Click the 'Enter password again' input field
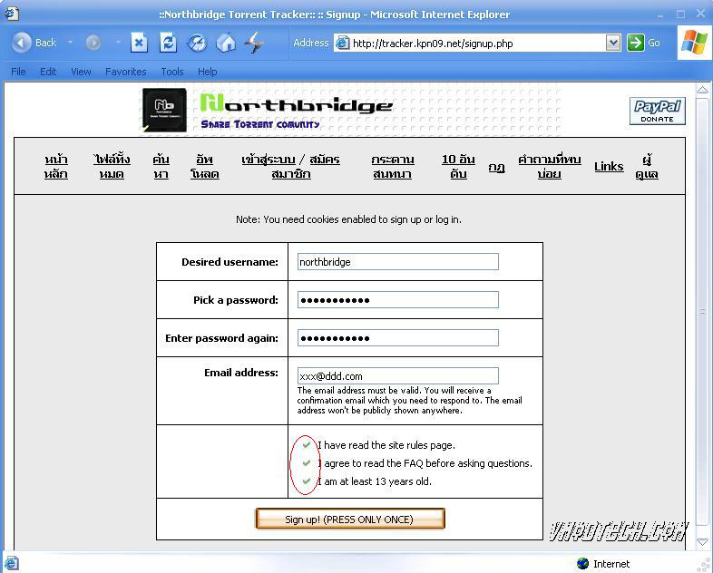 point(398,338)
